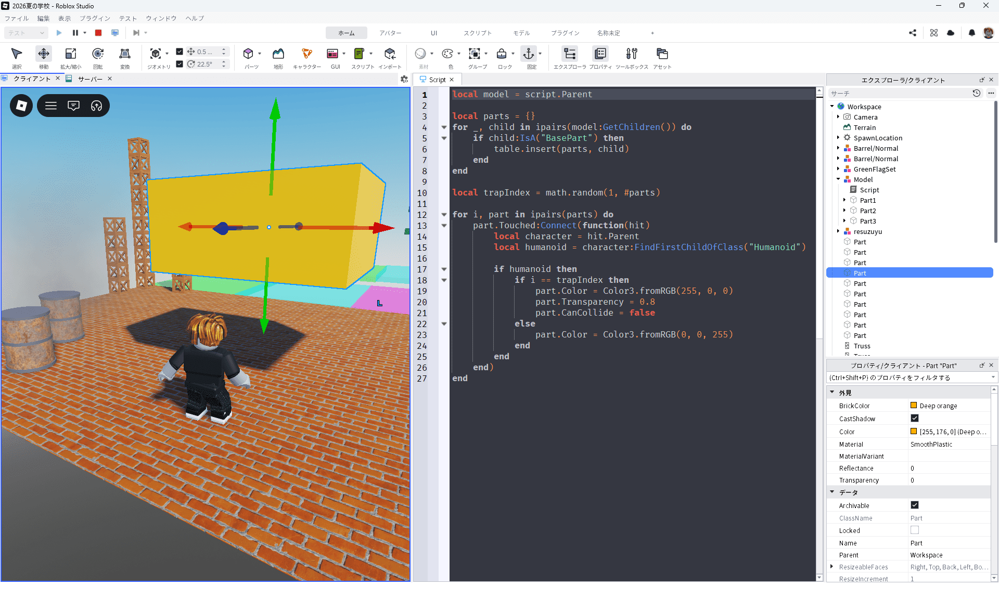Screen dimensions: 999x599
Task: Open the ファイル (File) menu
Action: point(17,18)
